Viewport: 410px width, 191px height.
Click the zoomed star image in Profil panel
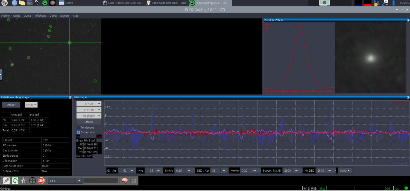coord(371,58)
